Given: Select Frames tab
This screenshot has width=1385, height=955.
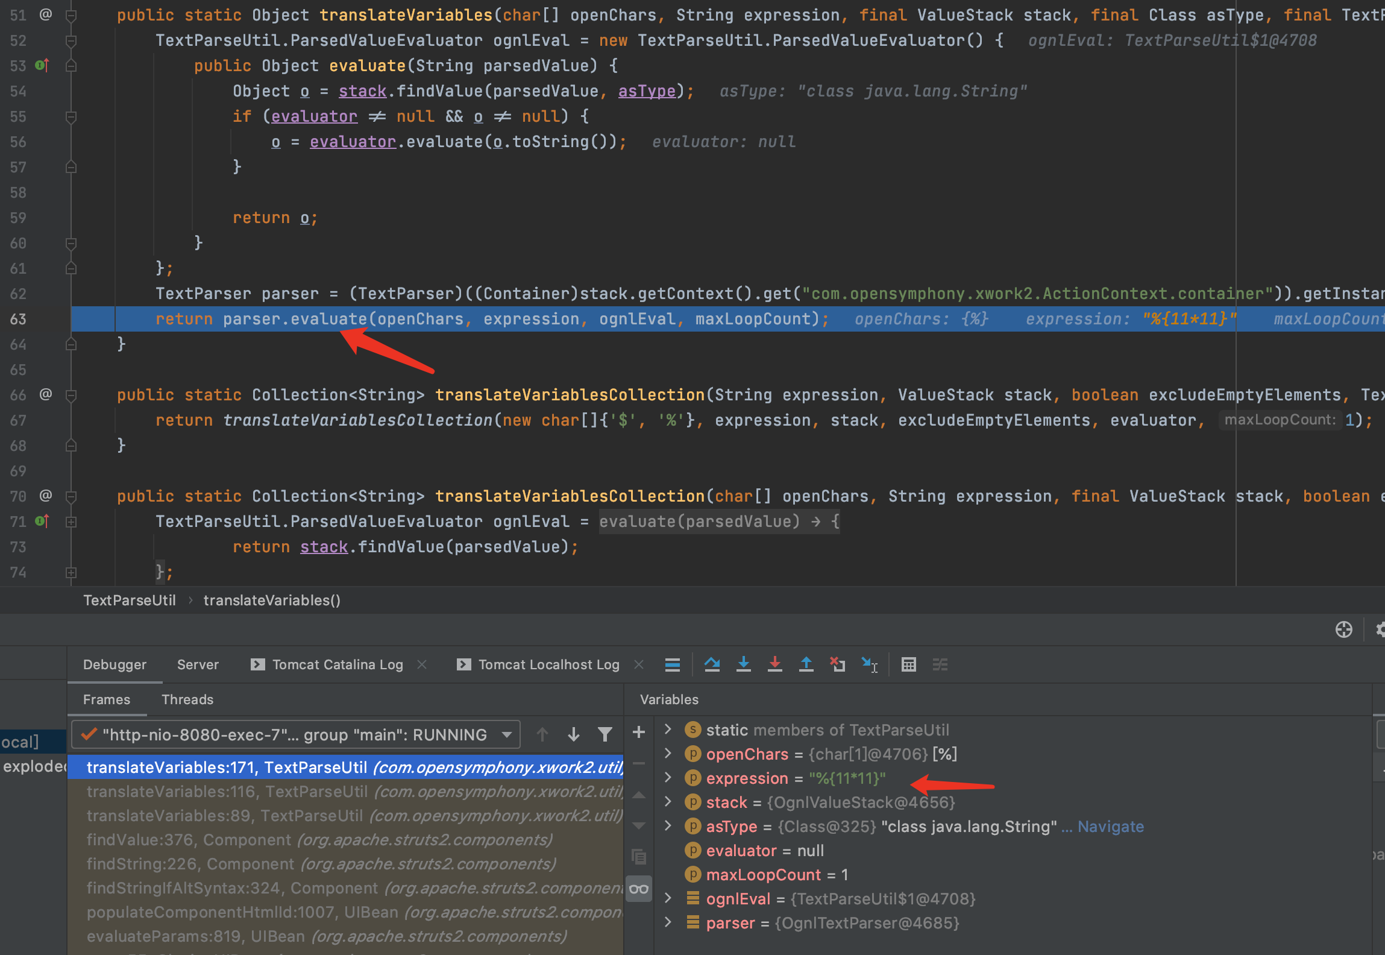Looking at the screenshot, I should (107, 699).
